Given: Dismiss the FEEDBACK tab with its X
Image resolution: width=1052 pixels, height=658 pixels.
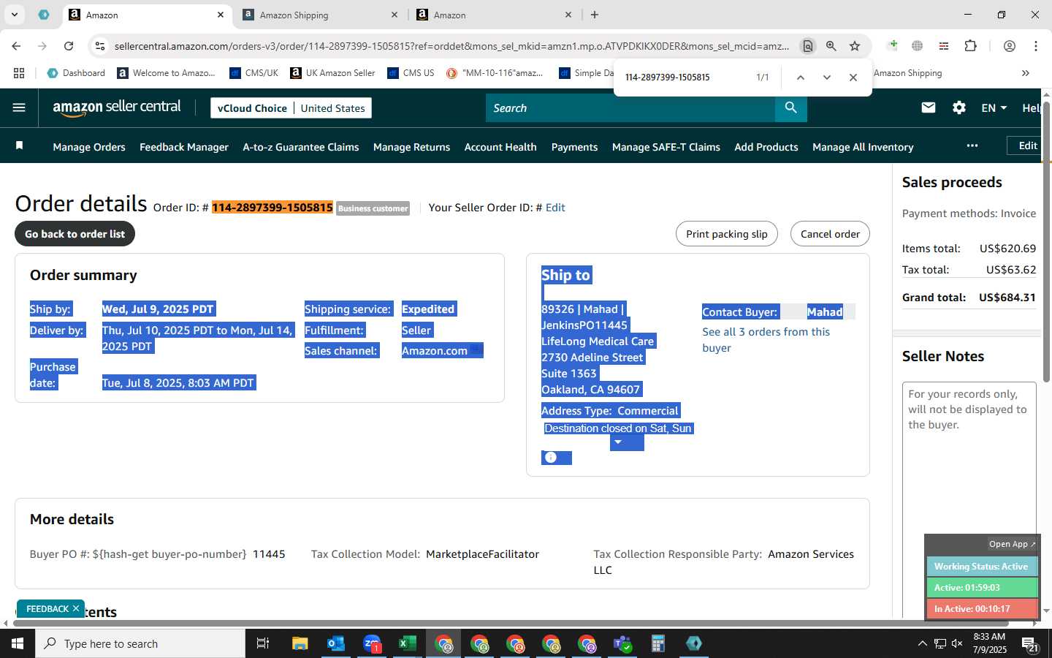Looking at the screenshot, I should [76, 608].
